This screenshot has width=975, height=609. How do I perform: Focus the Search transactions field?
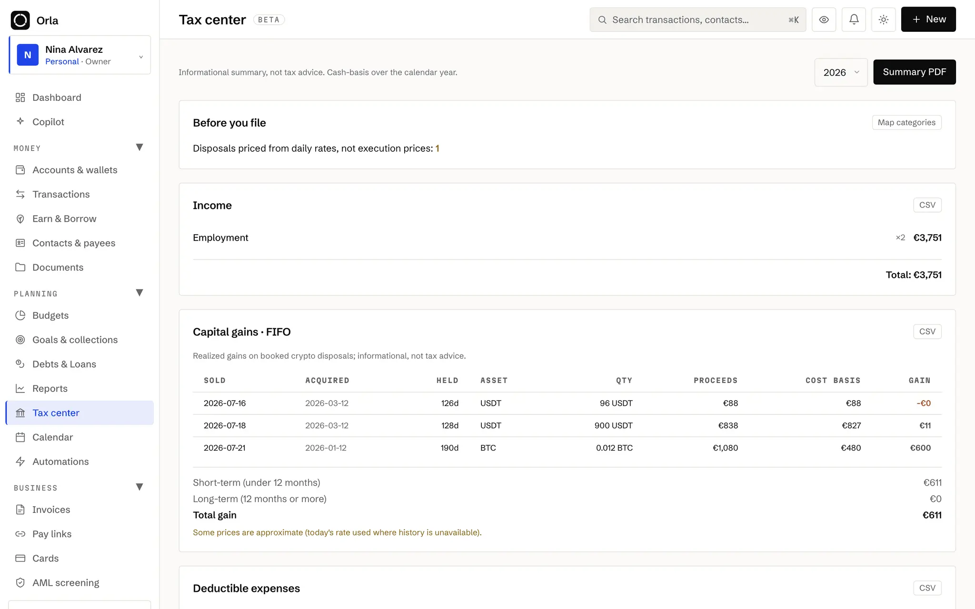point(697,20)
